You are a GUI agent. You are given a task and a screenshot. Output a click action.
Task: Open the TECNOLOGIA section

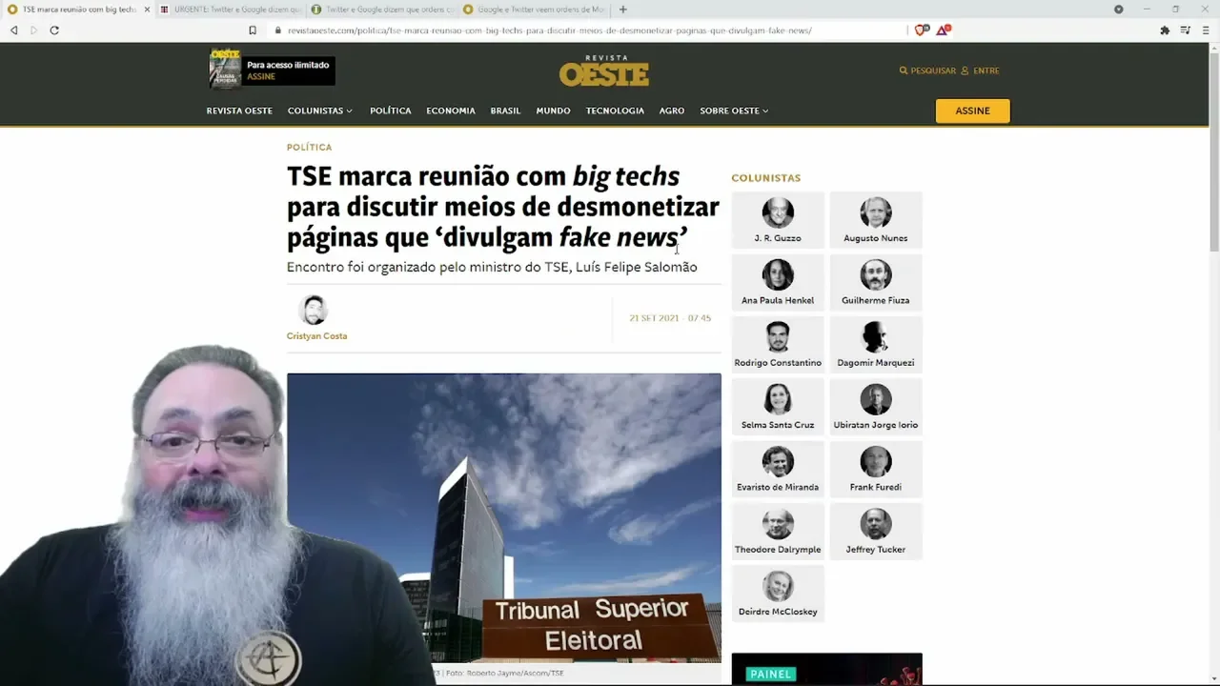click(x=615, y=111)
